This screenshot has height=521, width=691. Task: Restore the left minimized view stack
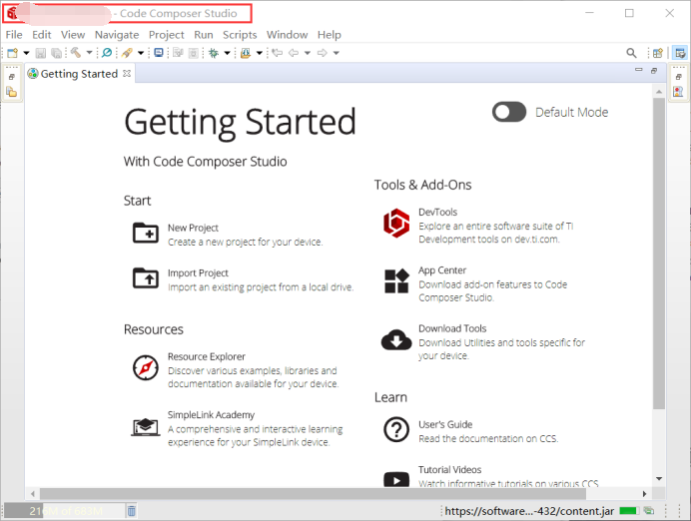[12, 77]
